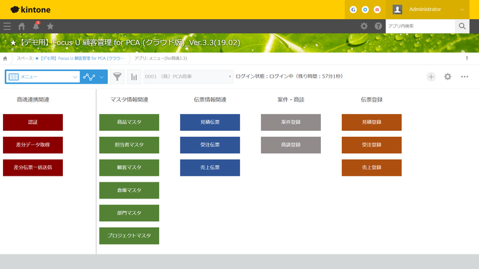Click the 商談登録 gray button
479x269 pixels.
(291, 145)
